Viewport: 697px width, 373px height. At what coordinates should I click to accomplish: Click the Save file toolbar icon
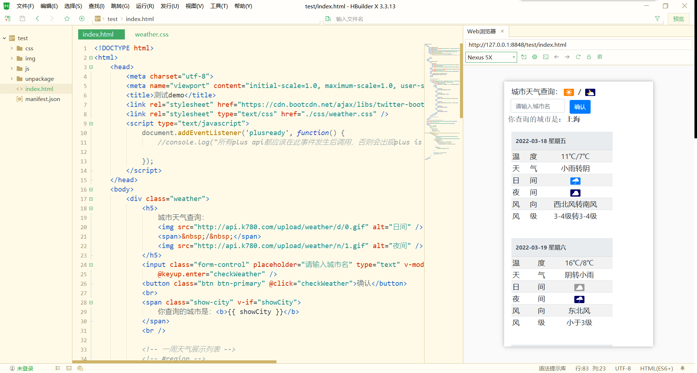22,18
